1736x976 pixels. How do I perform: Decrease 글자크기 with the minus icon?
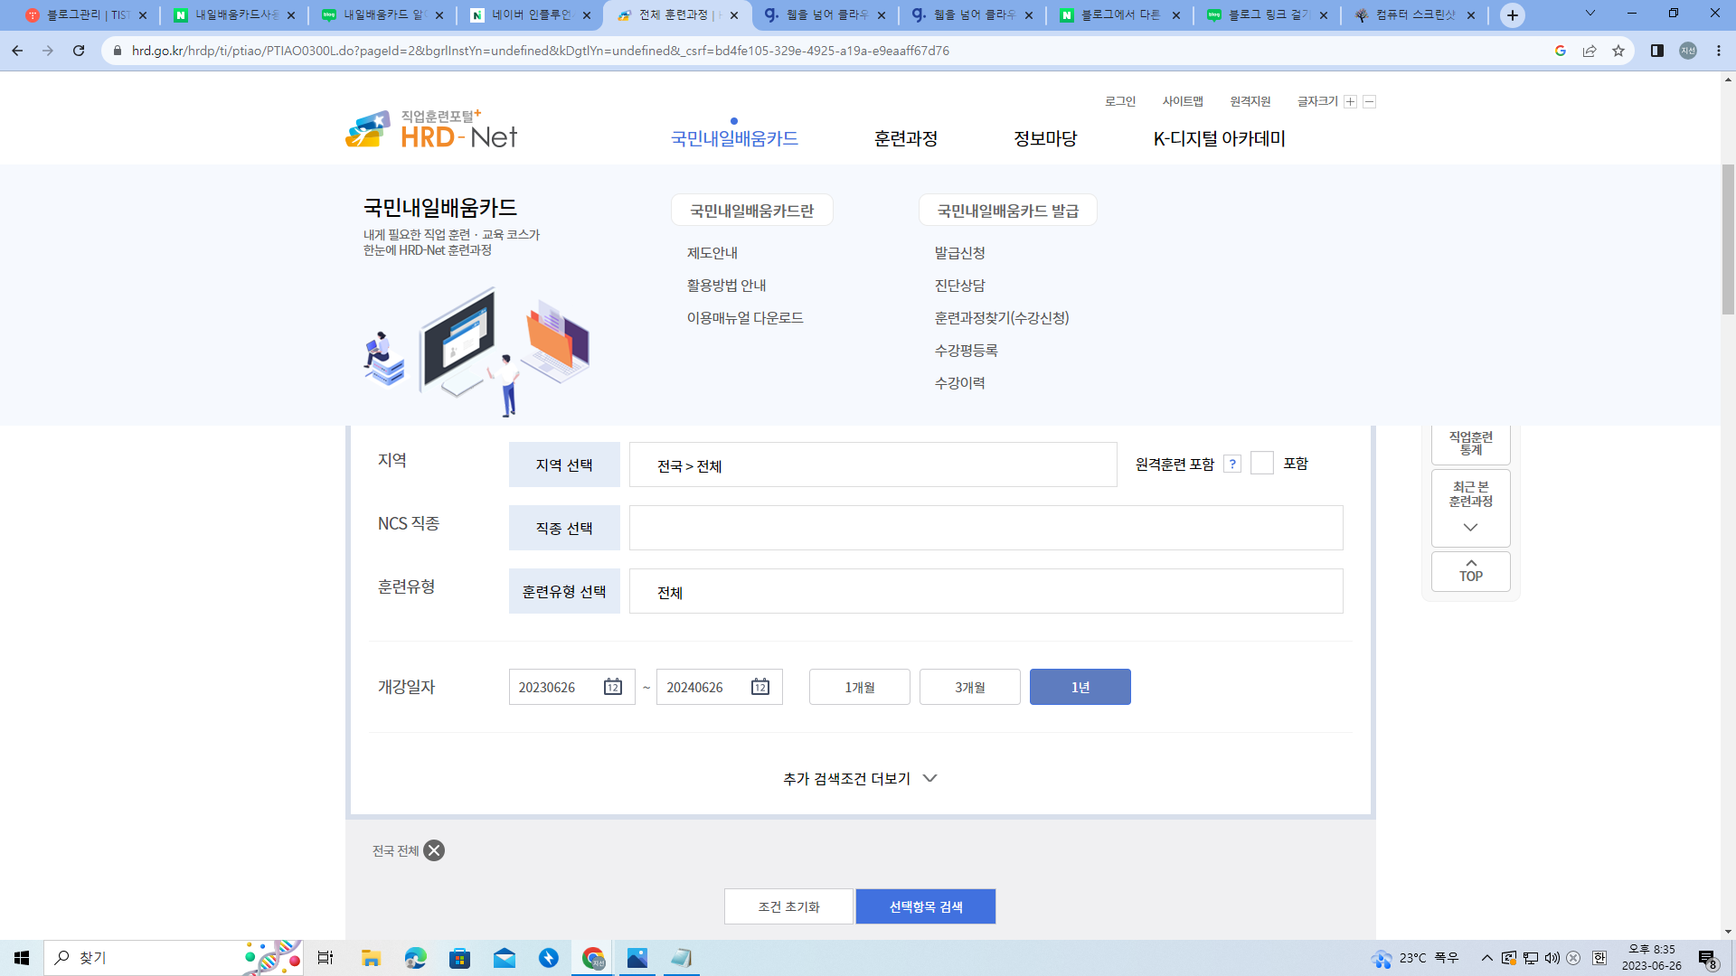1370,101
